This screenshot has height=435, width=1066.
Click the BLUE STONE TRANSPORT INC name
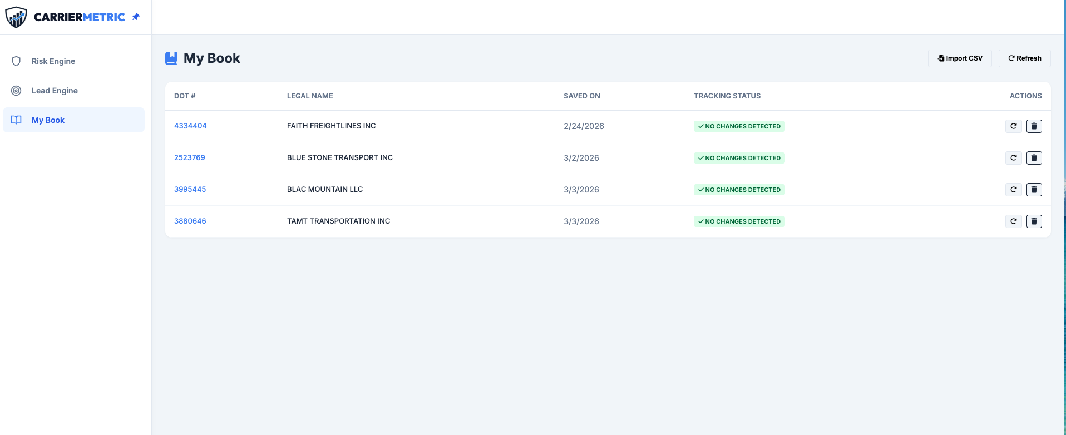point(340,158)
